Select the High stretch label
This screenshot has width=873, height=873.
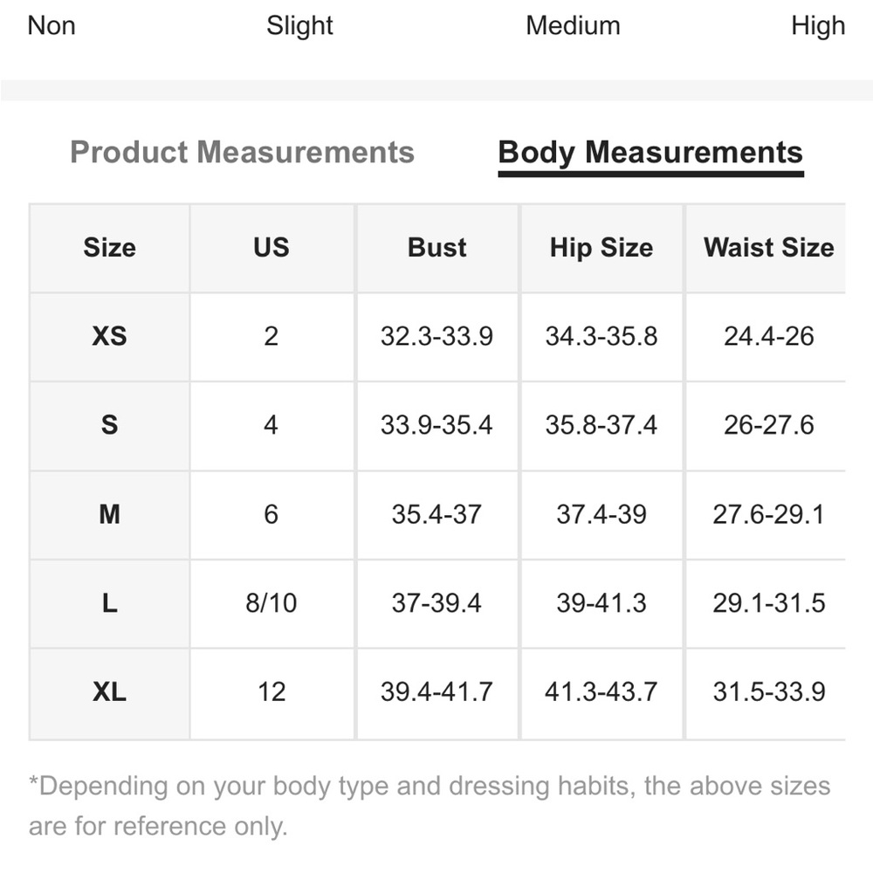pyautogui.click(x=819, y=26)
